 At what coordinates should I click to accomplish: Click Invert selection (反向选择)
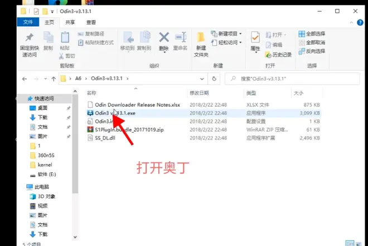[x=312, y=51]
